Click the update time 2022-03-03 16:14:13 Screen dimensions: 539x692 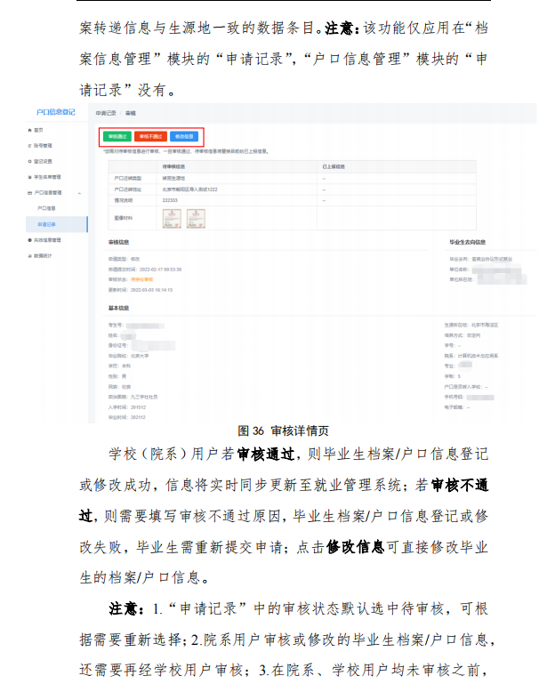tap(151, 290)
